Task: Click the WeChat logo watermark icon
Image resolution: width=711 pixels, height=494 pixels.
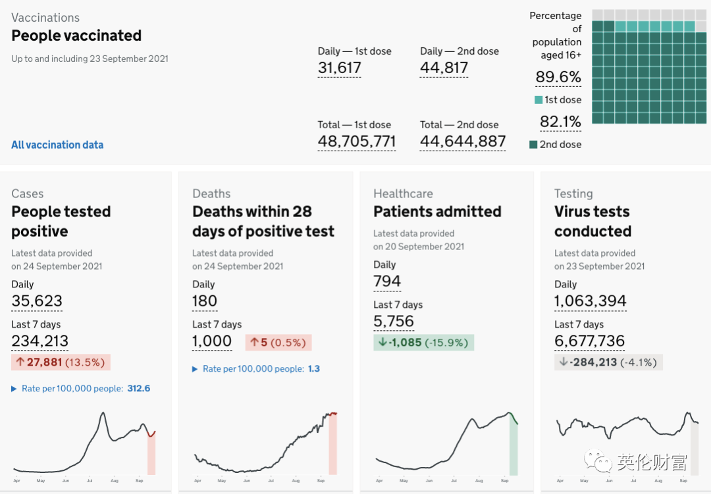Action: click(x=598, y=460)
